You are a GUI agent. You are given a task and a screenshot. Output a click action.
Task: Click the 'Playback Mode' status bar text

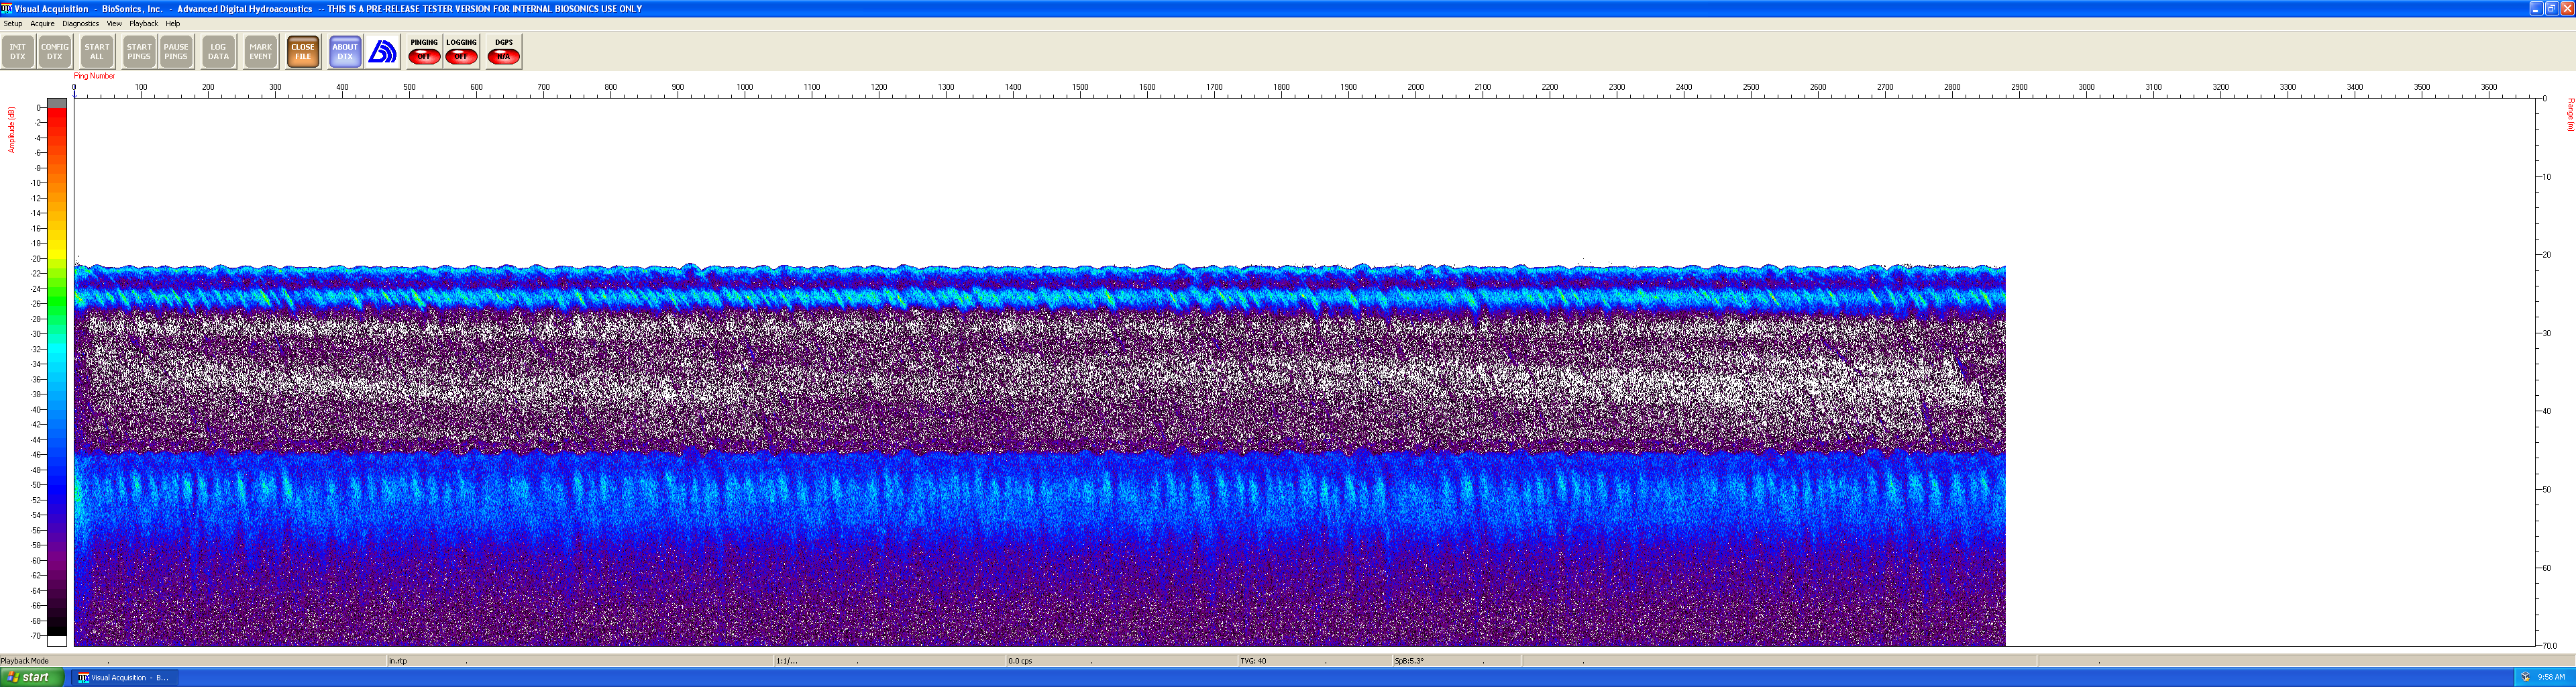[25, 661]
